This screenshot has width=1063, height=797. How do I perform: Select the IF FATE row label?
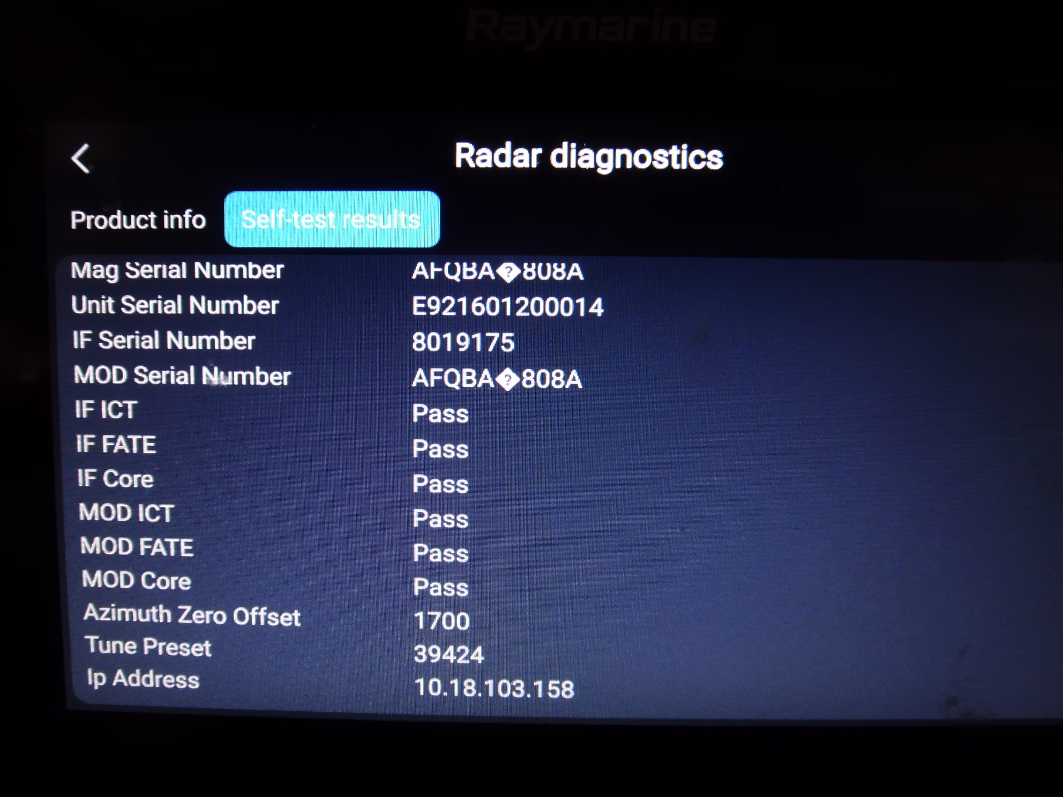pos(116,445)
